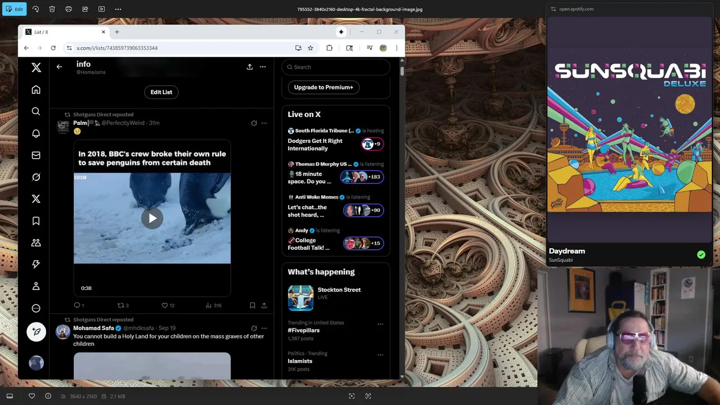Open Profile in X sidebar
Viewport: 720px width, 405px height.
coord(36,286)
